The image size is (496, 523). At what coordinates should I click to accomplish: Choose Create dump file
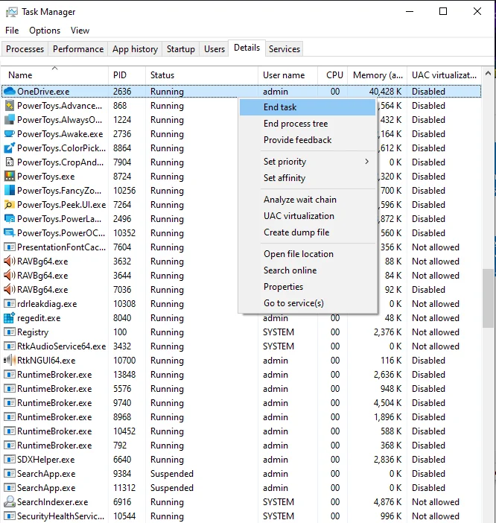(308, 232)
